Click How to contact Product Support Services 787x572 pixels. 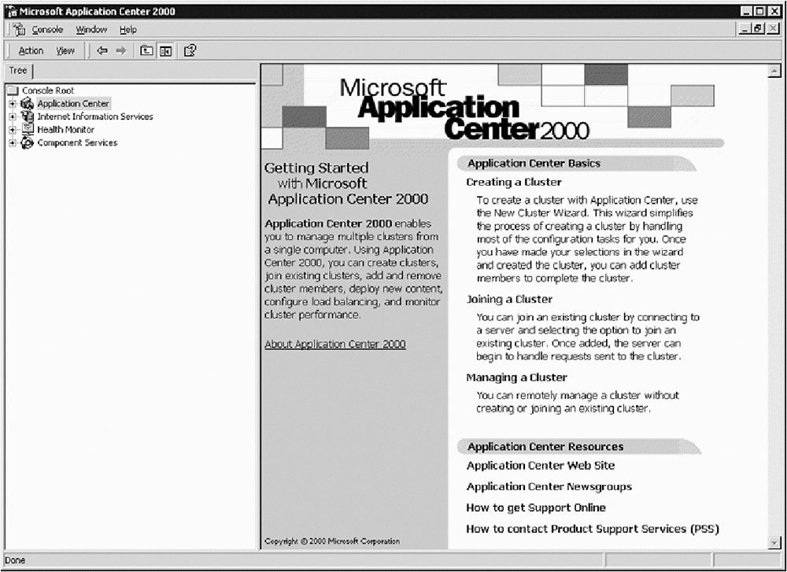coord(593,529)
